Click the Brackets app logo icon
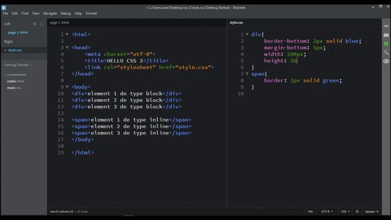Image resolution: width=391 pixels, height=220 pixels. [4, 7]
